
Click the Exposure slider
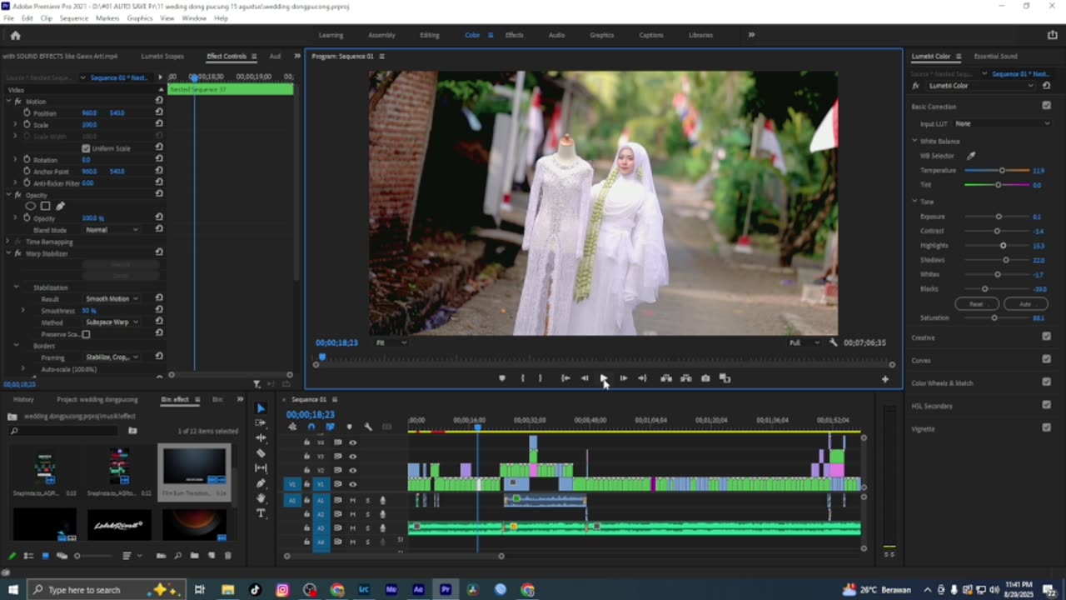pos(997,217)
